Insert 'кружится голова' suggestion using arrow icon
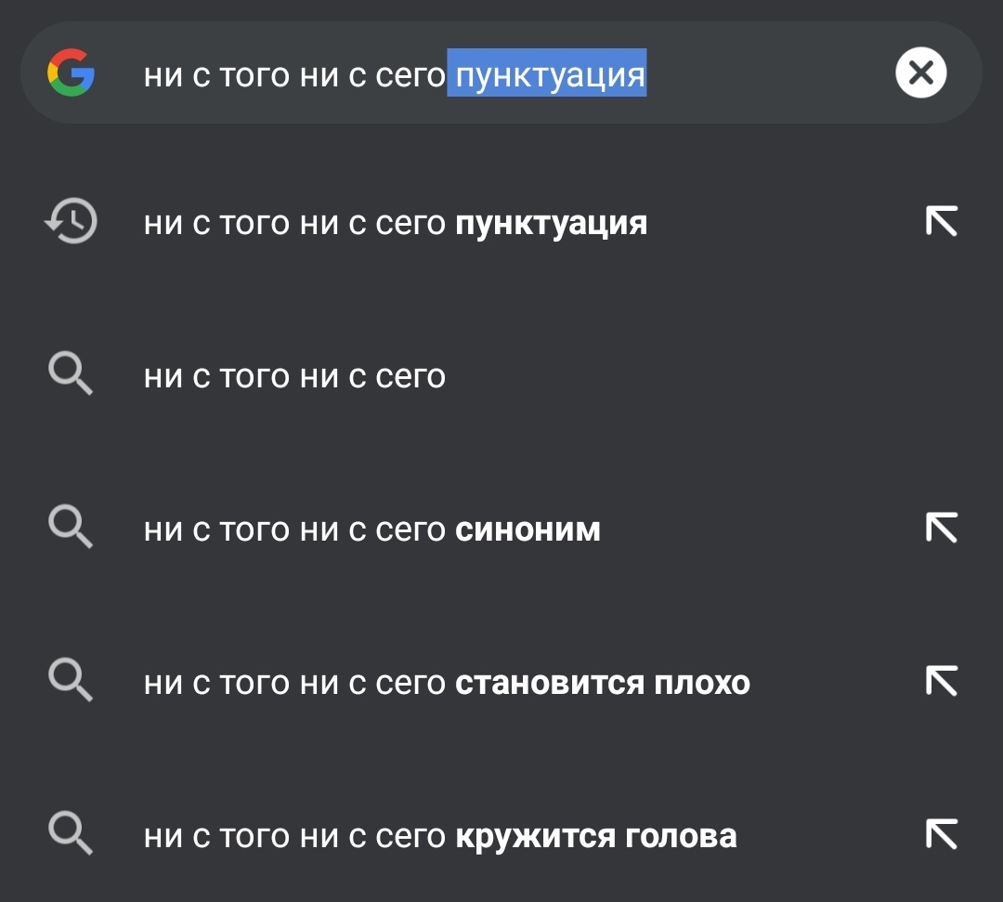This screenshot has height=902, width=1003. [x=942, y=834]
